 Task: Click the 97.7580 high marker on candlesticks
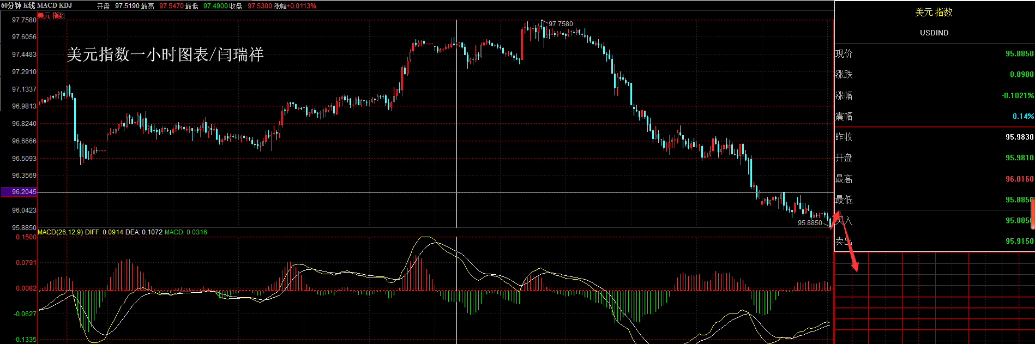(561, 24)
